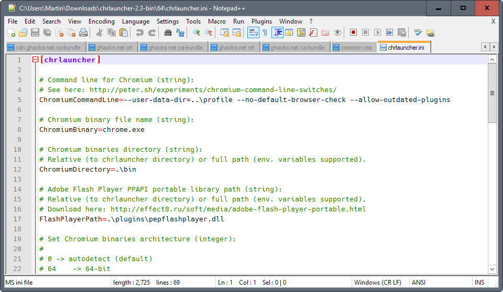Viewport: 503px width, 292px height.
Task: Save the current file
Action: 35,32
